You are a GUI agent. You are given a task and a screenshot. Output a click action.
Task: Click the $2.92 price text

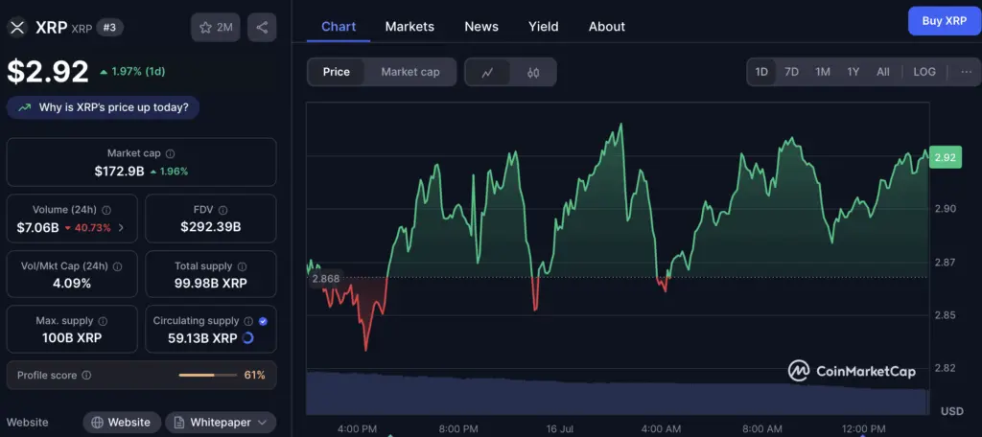tap(48, 72)
